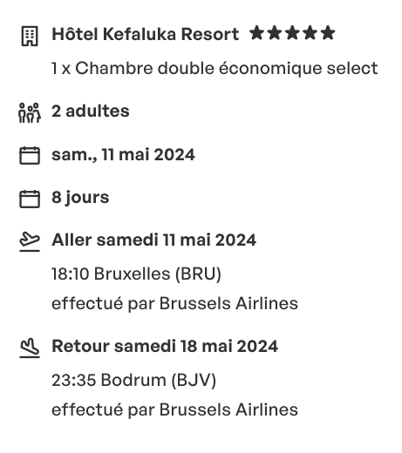
Task: Click the first star of hotel rating
Action: [257, 33]
